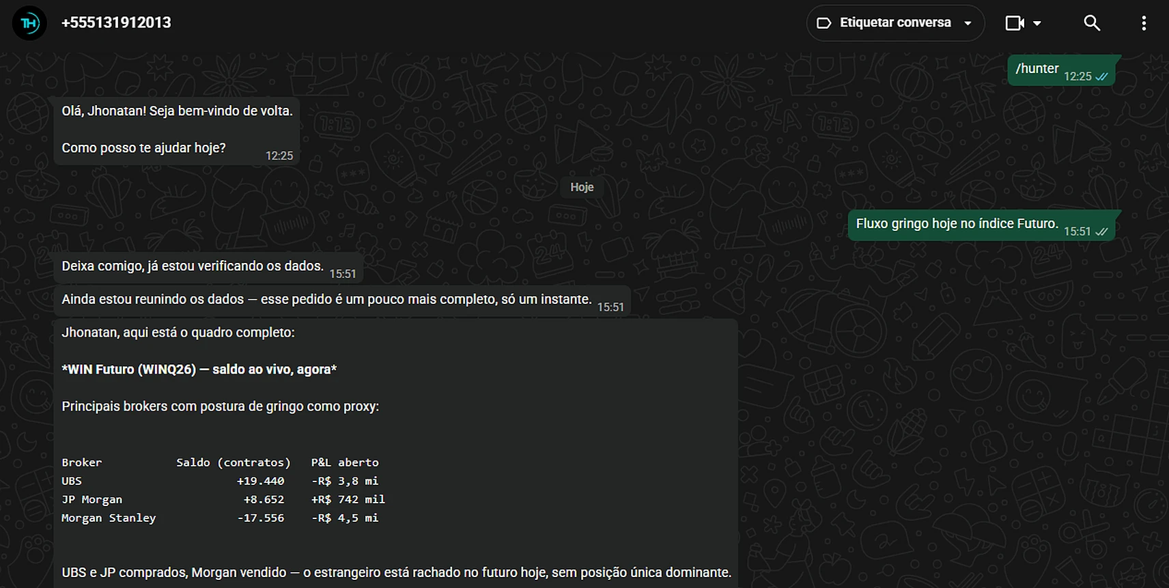1169x588 pixels.
Task: Click double-check ticks on Fluxo gringo message
Action: [1101, 232]
